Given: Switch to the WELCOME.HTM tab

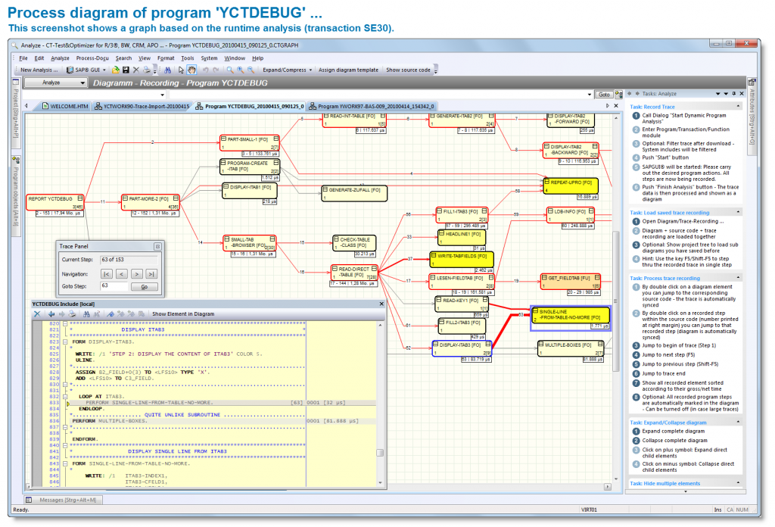Looking at the screenshot, I should click(68, 107).
